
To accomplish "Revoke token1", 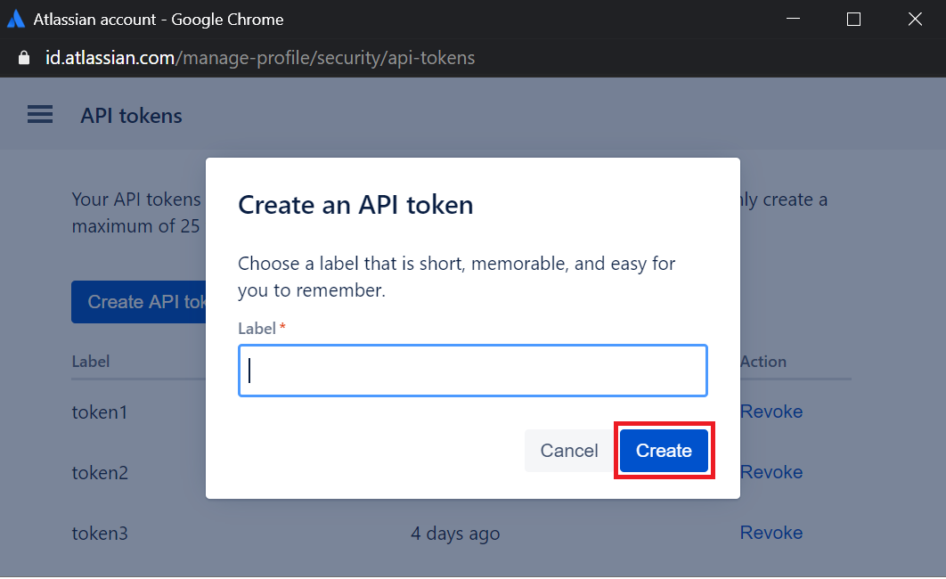I will point(771,412).
